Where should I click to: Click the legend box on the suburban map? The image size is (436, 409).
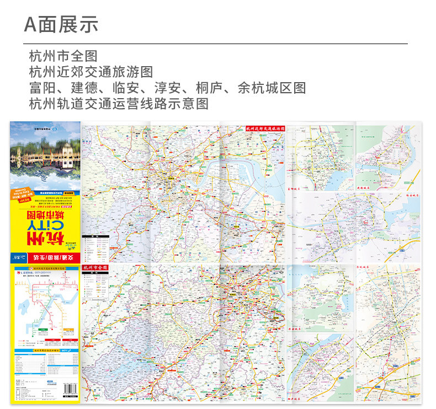tap(95, 249)
